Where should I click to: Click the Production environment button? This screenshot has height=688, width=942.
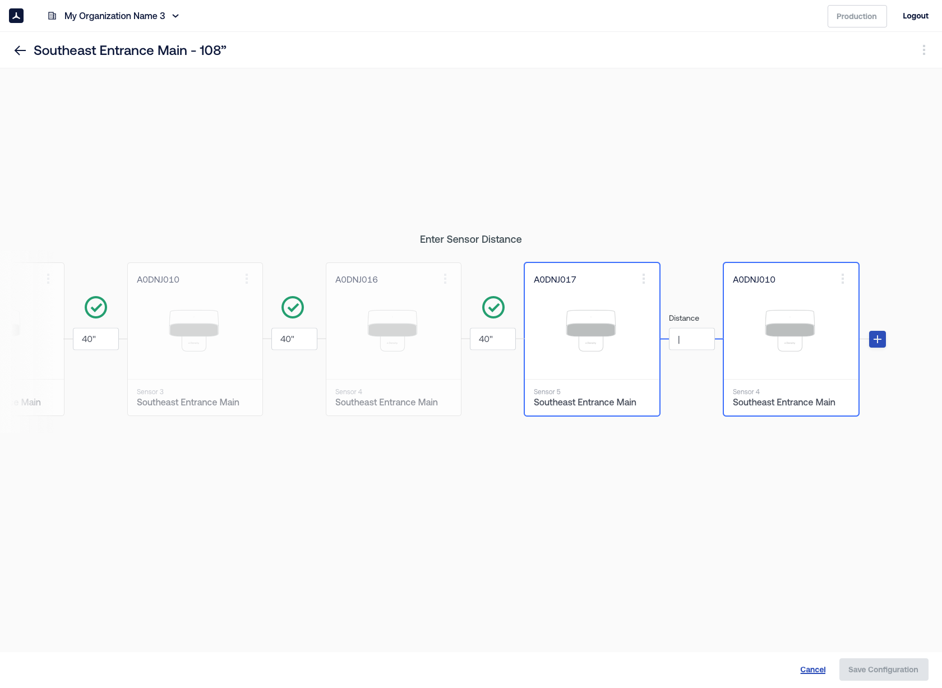pyautogui.click(x=856, y=16)
